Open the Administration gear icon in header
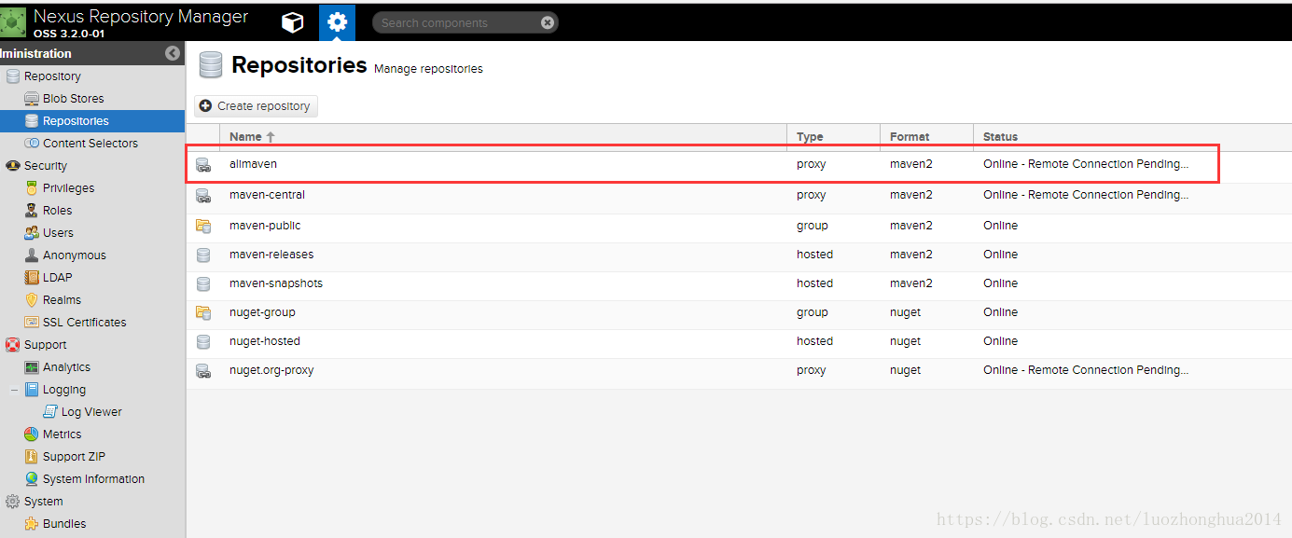The image size is (1292, 538). 337,22
